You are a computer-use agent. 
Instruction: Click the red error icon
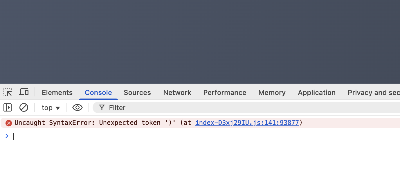coord(9,123)
